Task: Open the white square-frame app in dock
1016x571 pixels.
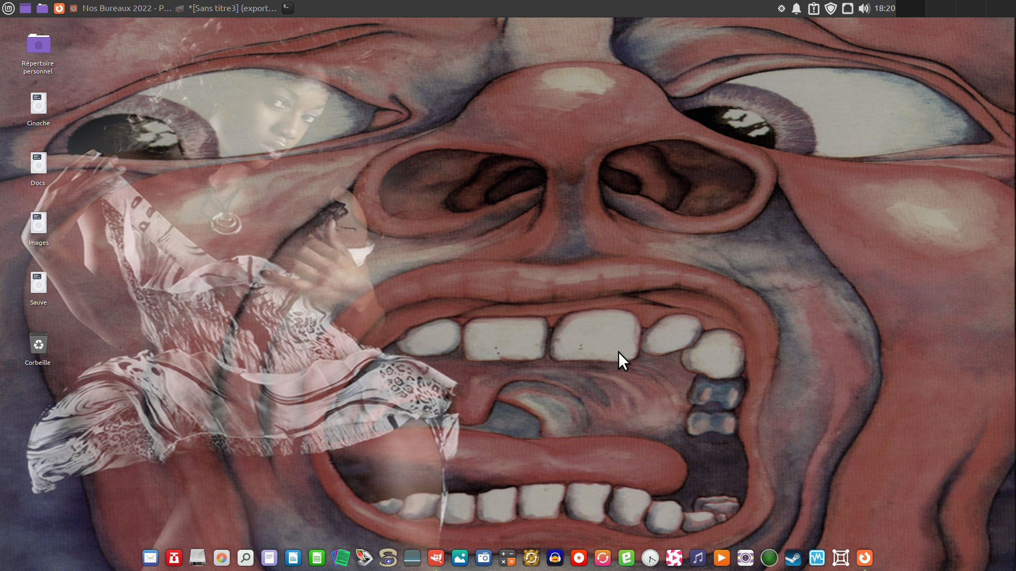Action: [841, 558]
